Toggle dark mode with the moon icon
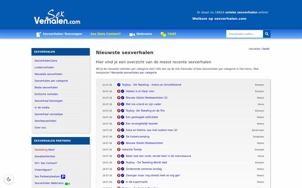 pos(9,179)
